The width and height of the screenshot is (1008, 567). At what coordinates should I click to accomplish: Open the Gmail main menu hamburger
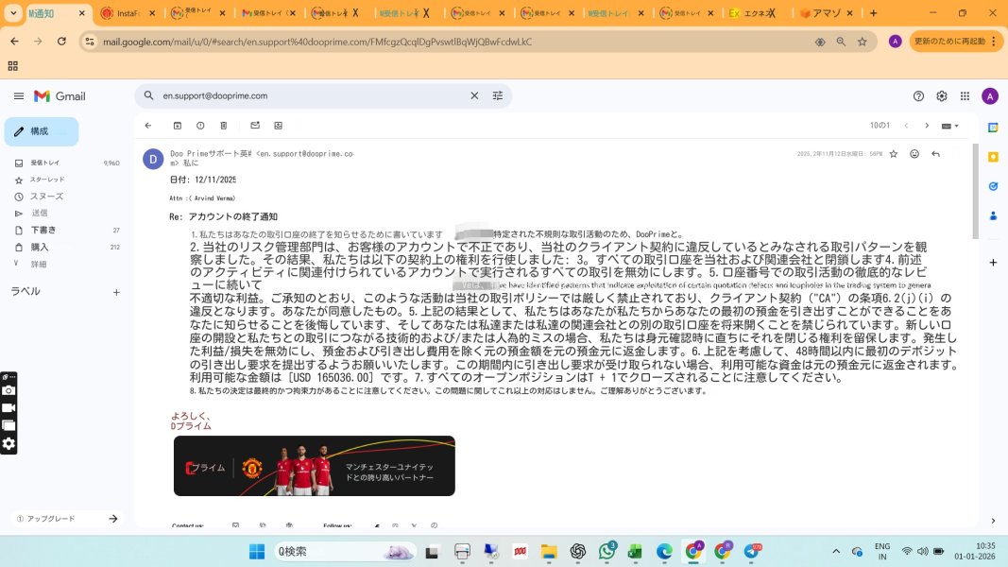tap(19, 95)
